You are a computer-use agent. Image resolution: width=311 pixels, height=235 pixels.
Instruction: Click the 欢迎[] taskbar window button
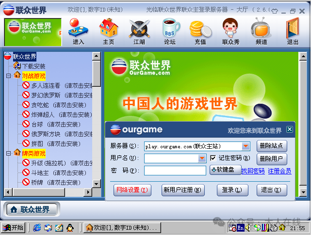[x=122, y=228]
